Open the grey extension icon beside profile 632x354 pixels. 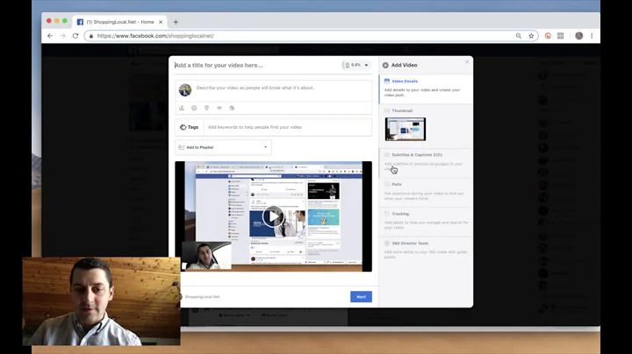[561, 36]
